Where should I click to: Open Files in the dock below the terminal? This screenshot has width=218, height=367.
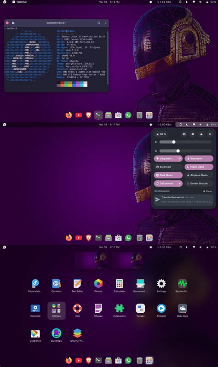coord(109,115)
